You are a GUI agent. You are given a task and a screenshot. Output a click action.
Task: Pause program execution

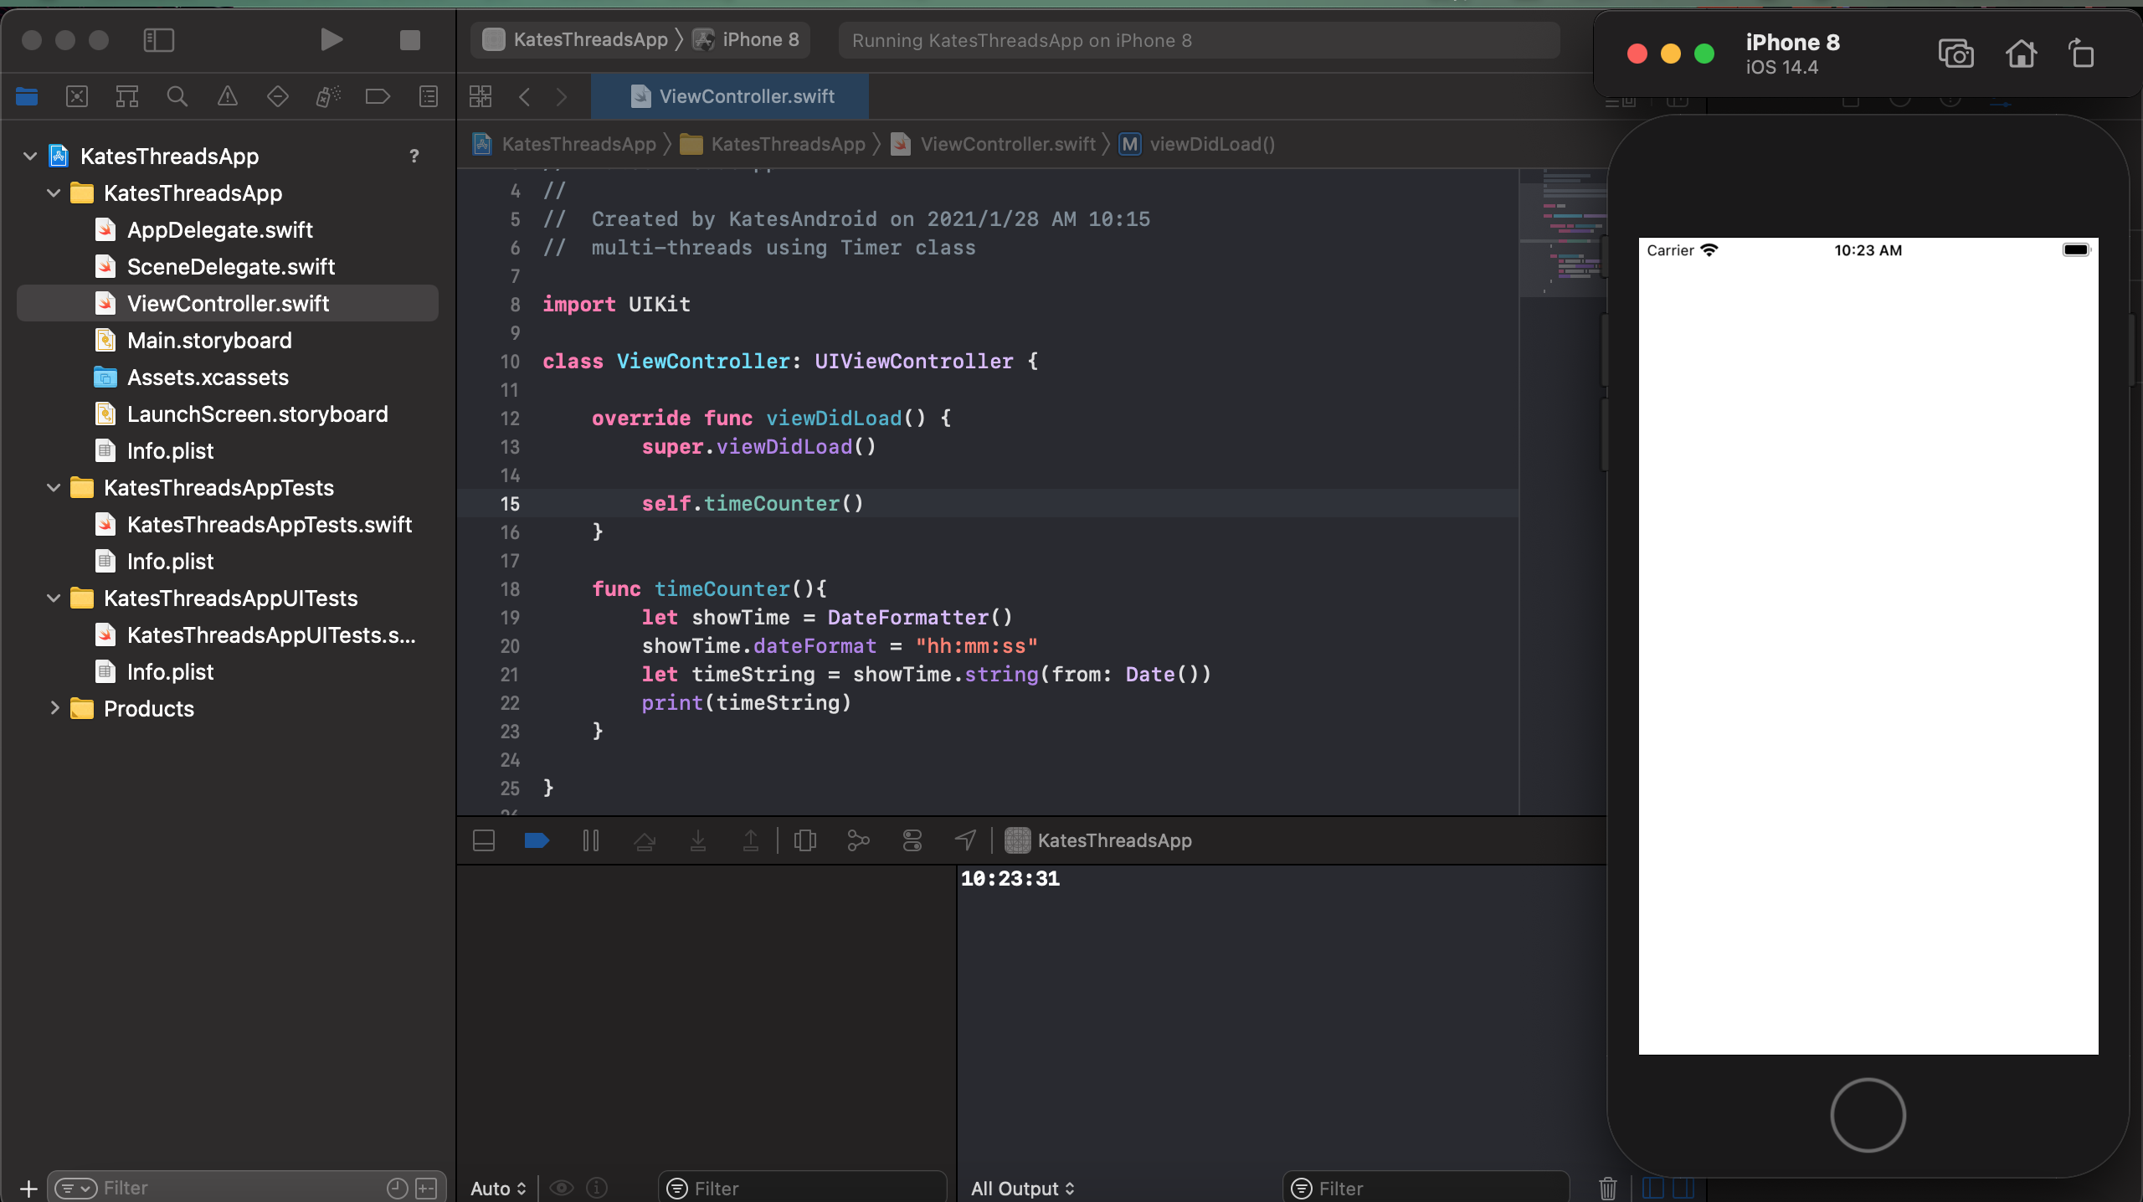590,840
